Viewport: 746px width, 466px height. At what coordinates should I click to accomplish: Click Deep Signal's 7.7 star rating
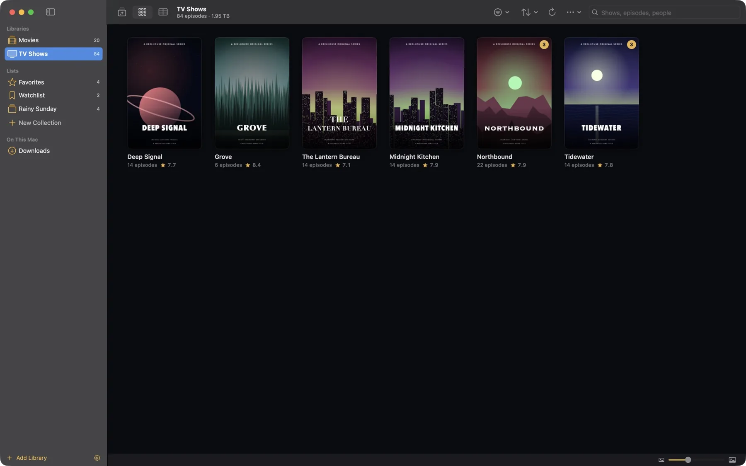168,165
